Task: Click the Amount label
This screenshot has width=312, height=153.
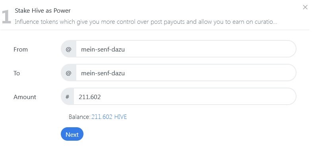Action: [x=25, y=97]
